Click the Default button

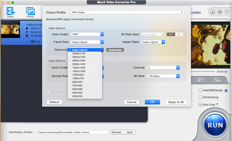(x=54, y=102)
